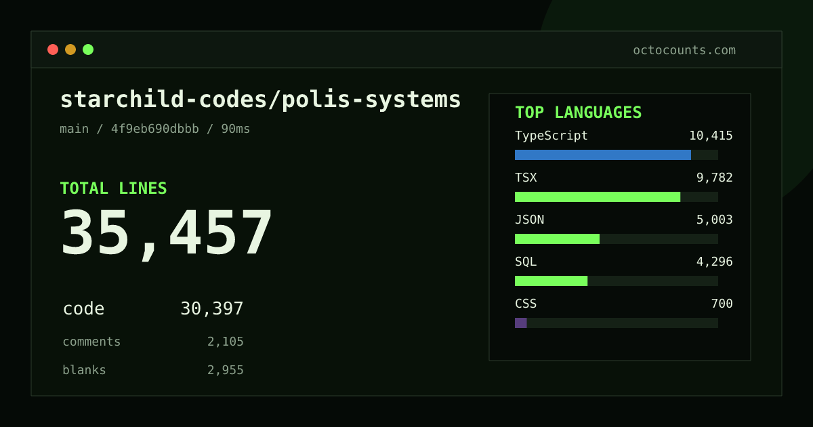Click the TSX language label
This screenshot has width=813, height=427.
(x=526, y=178)
